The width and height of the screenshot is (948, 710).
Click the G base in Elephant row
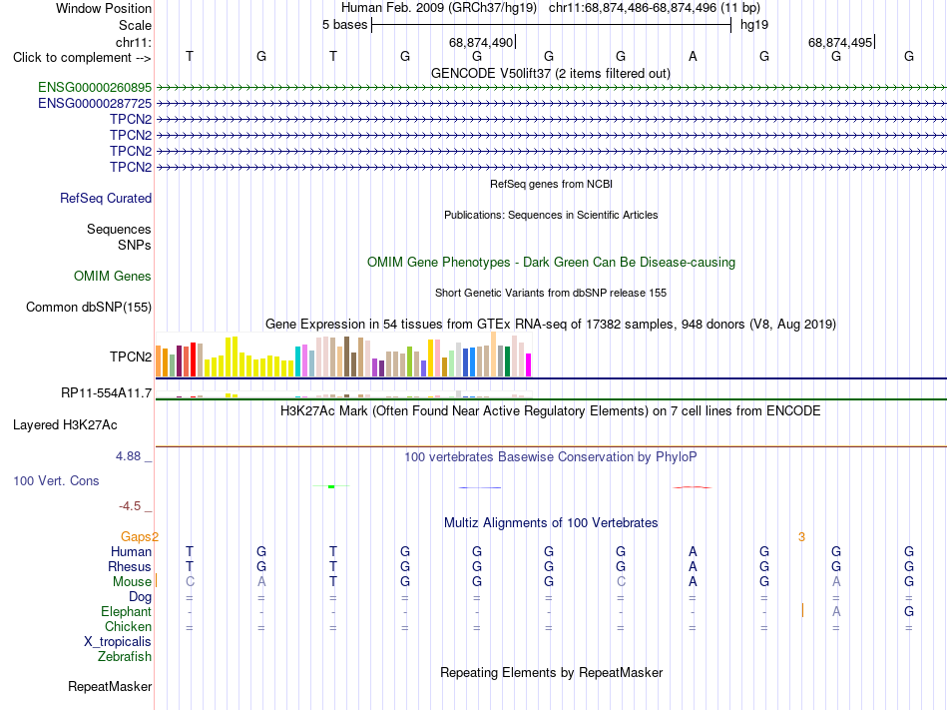pos(909,611)
